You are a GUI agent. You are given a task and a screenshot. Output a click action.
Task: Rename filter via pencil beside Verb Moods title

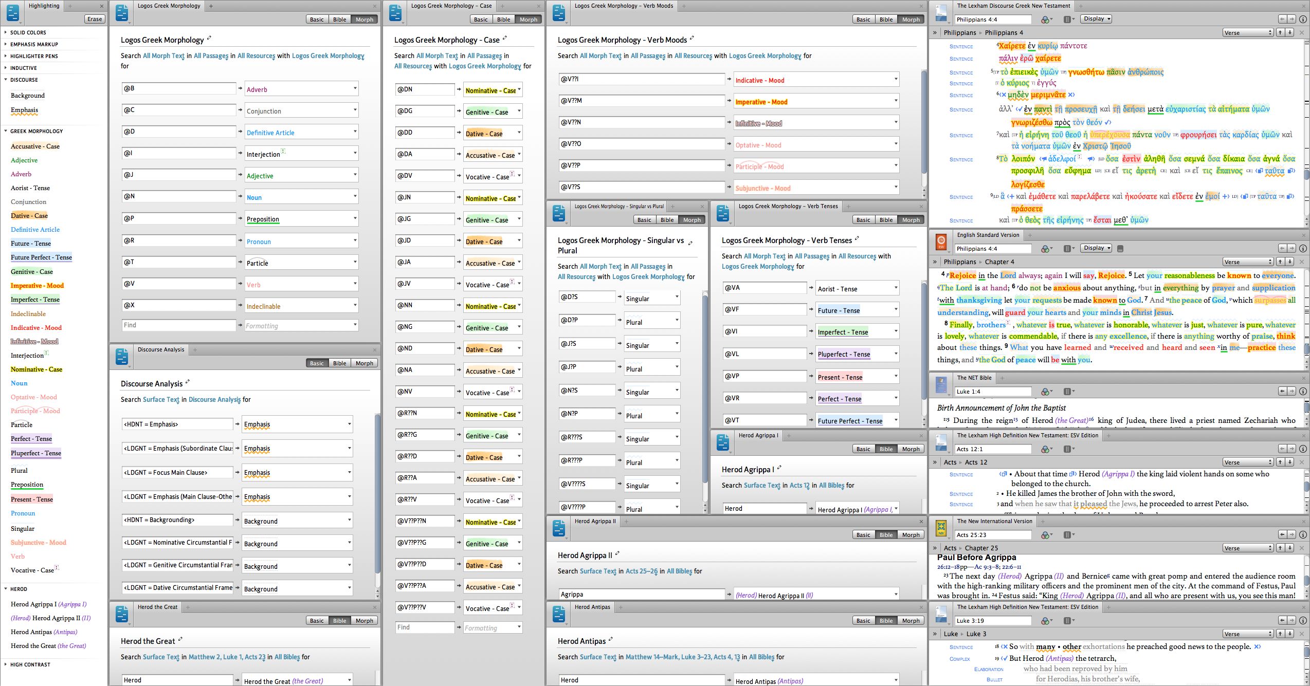tap(692, 38)
